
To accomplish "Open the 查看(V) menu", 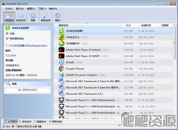I will coord(31,9).
